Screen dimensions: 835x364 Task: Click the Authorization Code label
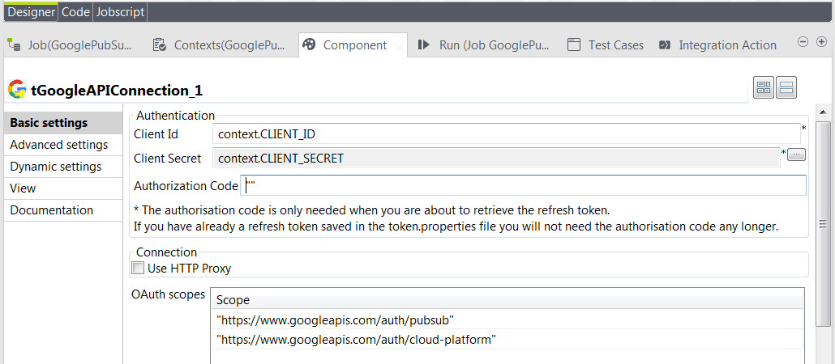186,186
